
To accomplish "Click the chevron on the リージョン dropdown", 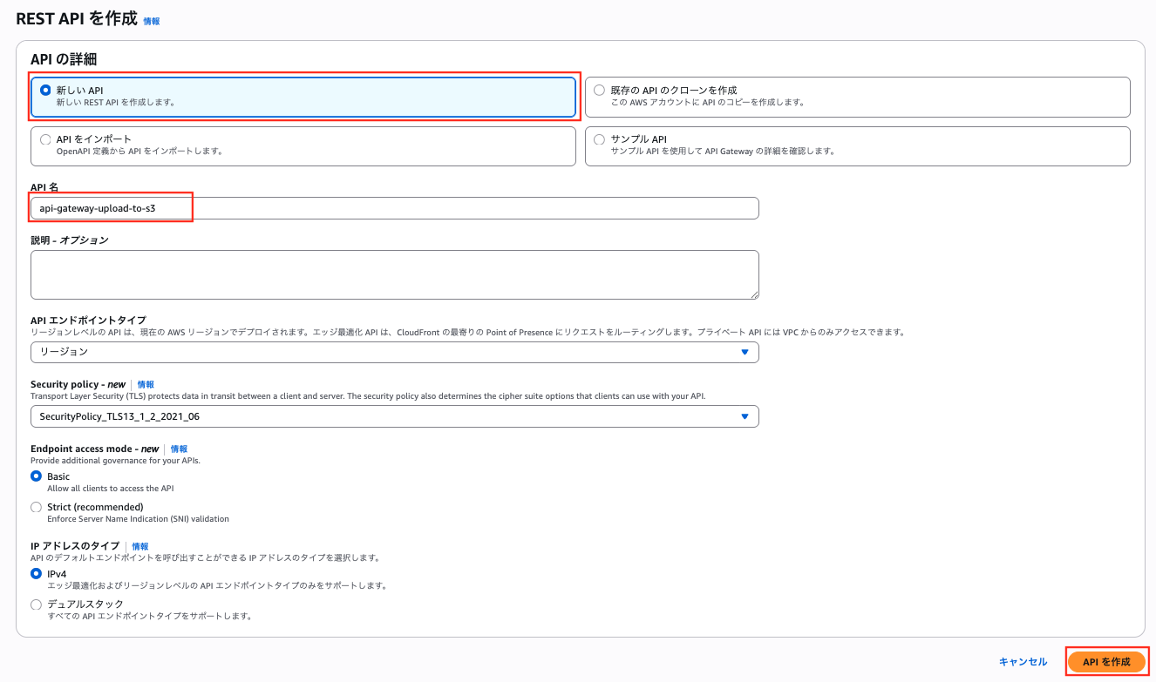I will (745, 352).
